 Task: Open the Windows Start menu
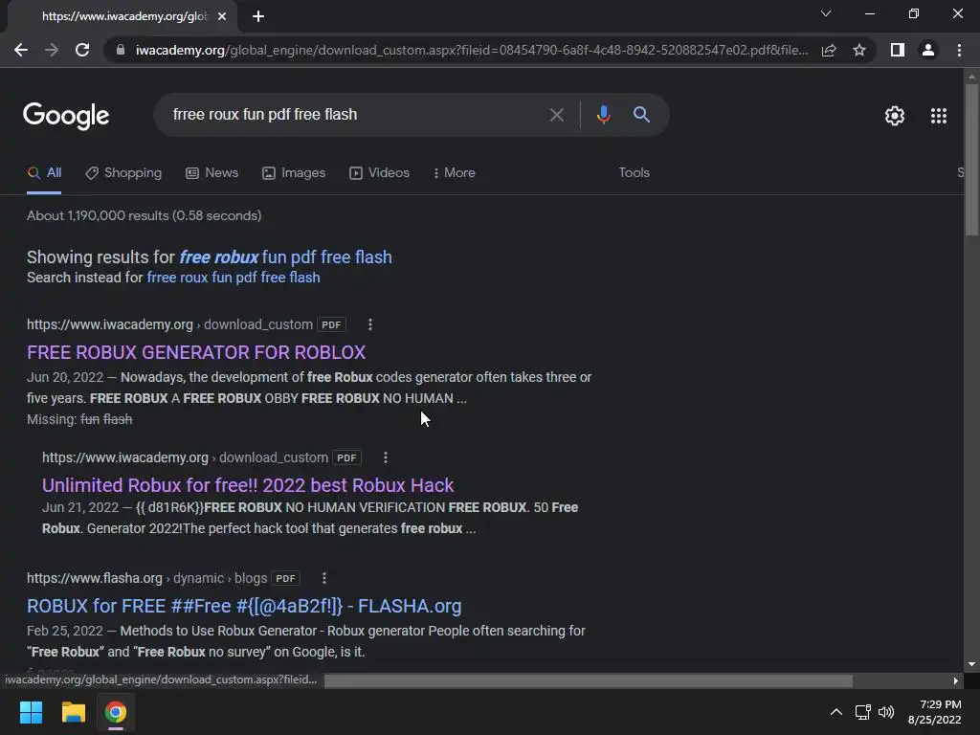[x=31, y=712]
